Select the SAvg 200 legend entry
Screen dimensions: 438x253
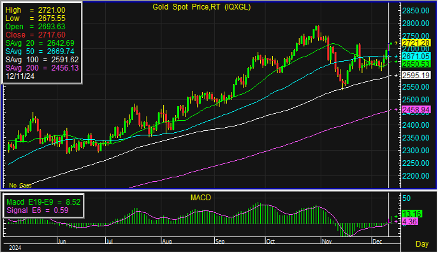[42, 68]
